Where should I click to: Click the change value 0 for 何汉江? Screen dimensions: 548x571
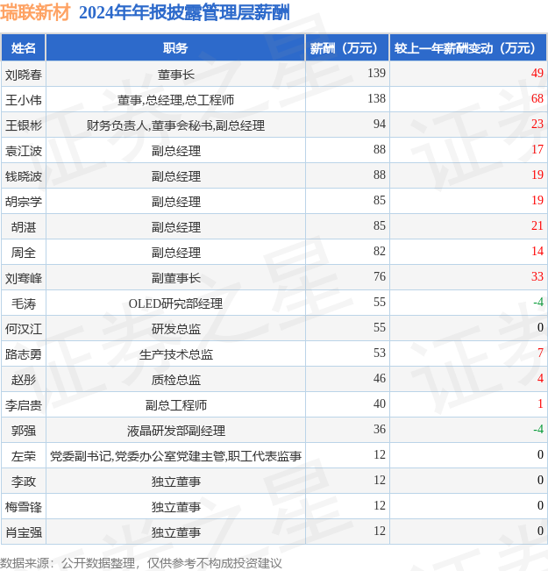(540, 327)
